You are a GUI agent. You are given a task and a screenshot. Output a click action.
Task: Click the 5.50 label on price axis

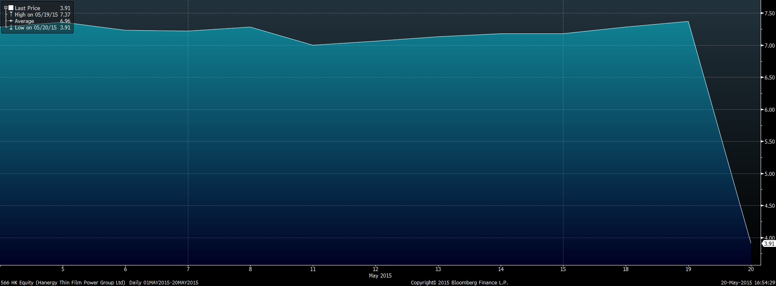click(x=769, y=142)
